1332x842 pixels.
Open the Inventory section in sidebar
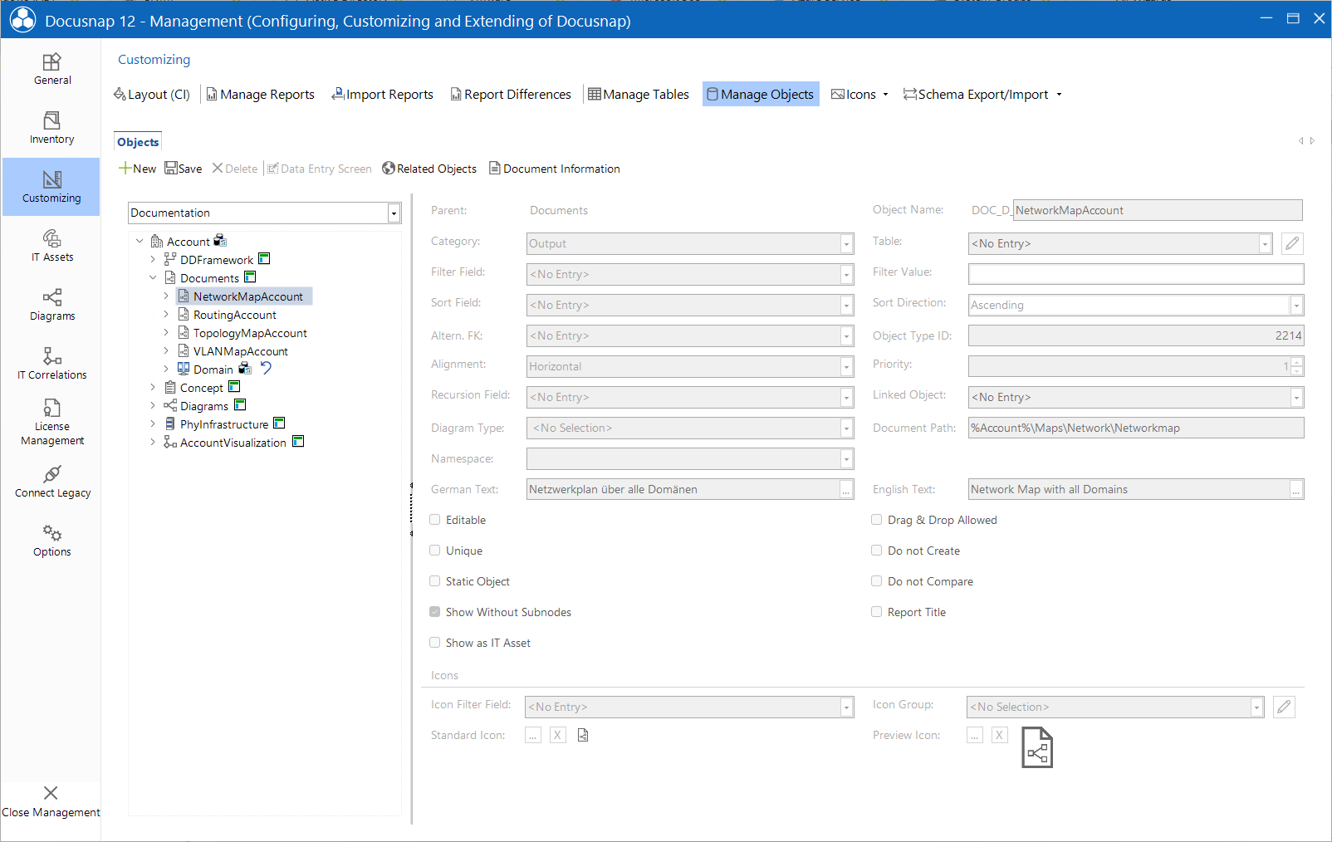click(51, 129)
